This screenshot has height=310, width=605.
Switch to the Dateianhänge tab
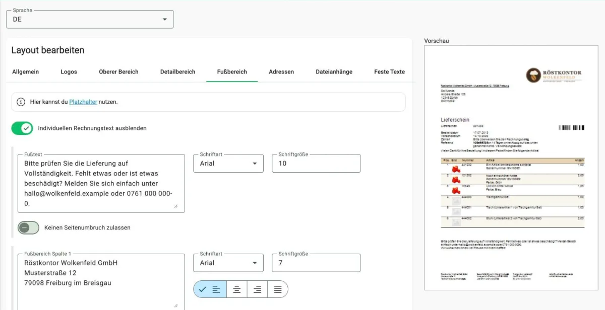click(x=334, y=72)
